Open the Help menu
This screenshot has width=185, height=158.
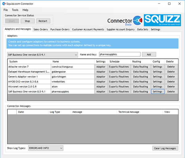(25, 10)
